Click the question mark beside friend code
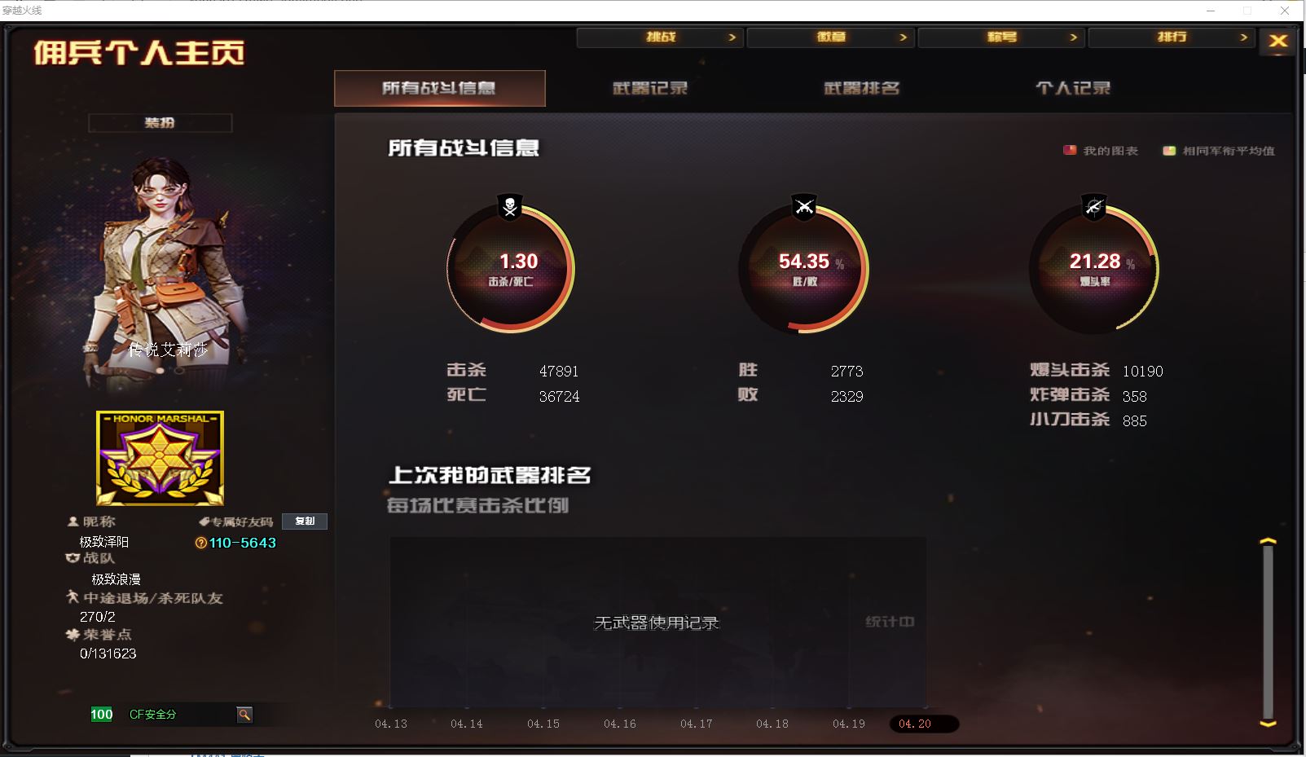 201,543
